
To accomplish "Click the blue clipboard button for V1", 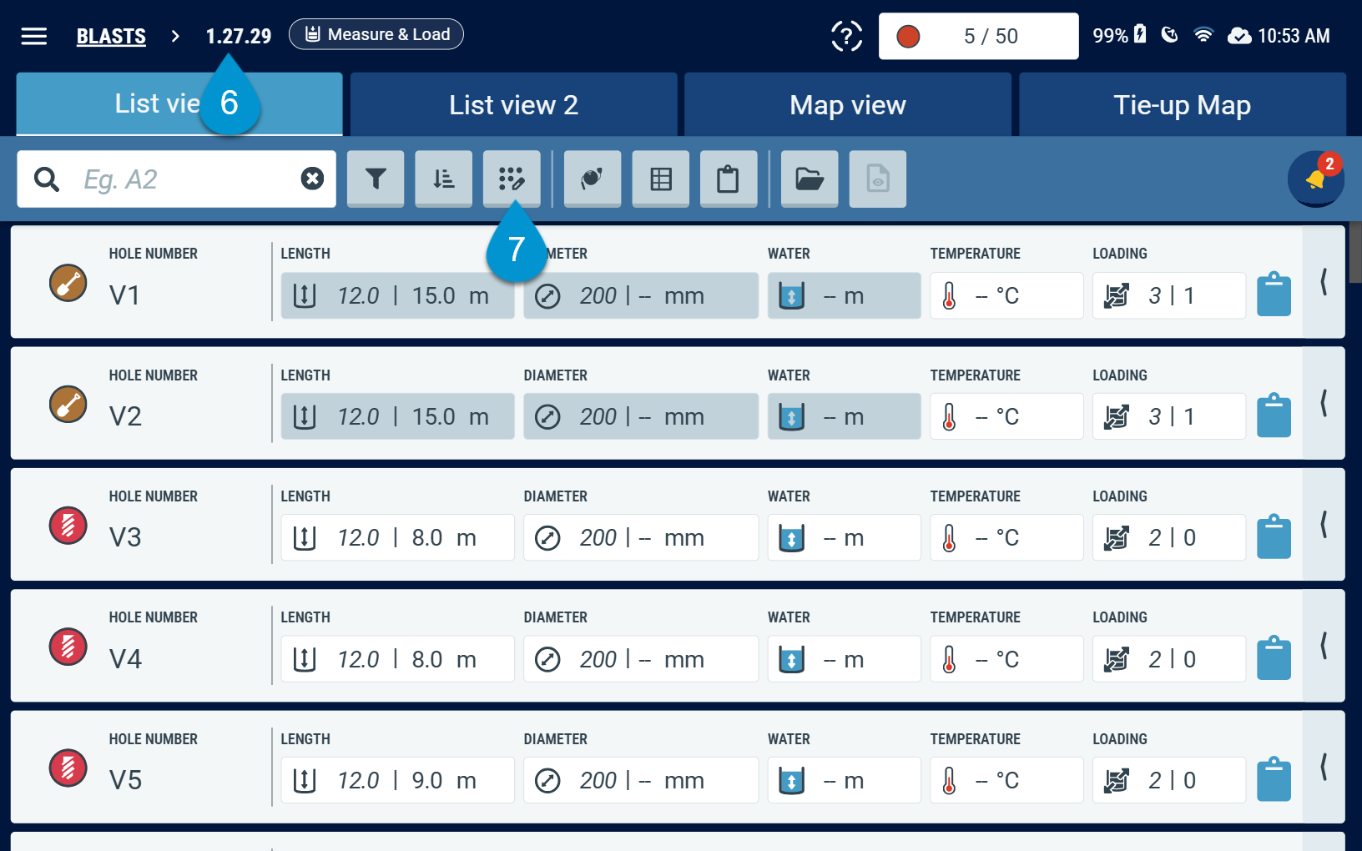I will point(1274,294).
